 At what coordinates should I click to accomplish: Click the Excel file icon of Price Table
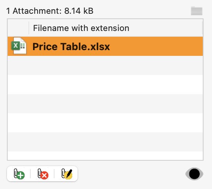coord(19,46)
